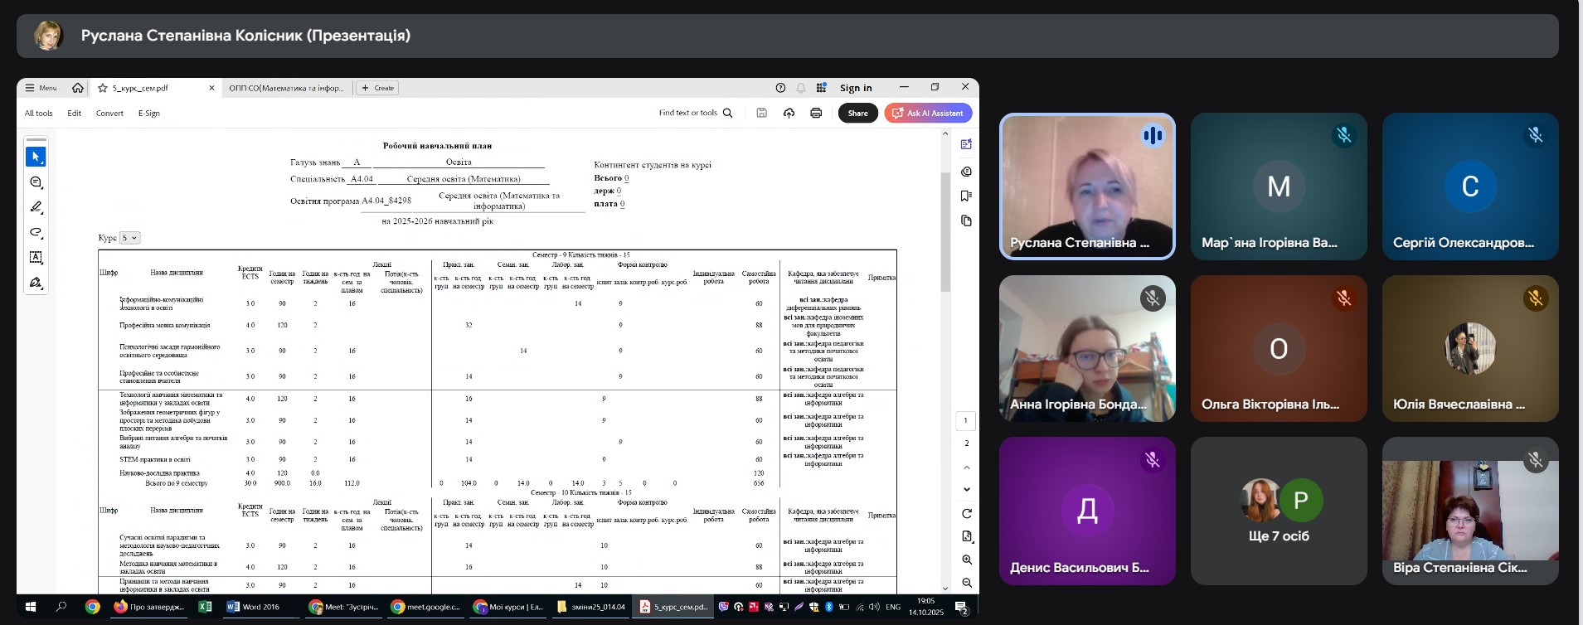
Task: Print the PDF document
Action: click(x=816, y=113)
